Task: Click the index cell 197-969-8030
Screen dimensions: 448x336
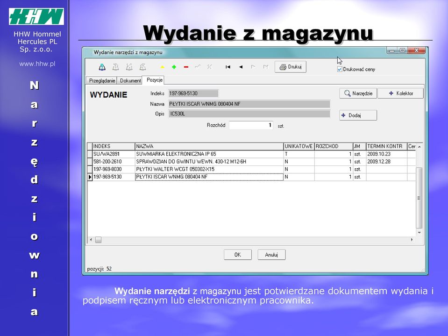Action: (114, 170)
